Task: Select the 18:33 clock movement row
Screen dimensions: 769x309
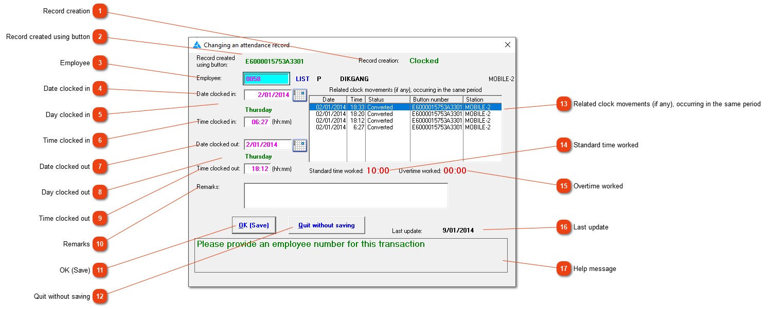Action: pos(405,107)
